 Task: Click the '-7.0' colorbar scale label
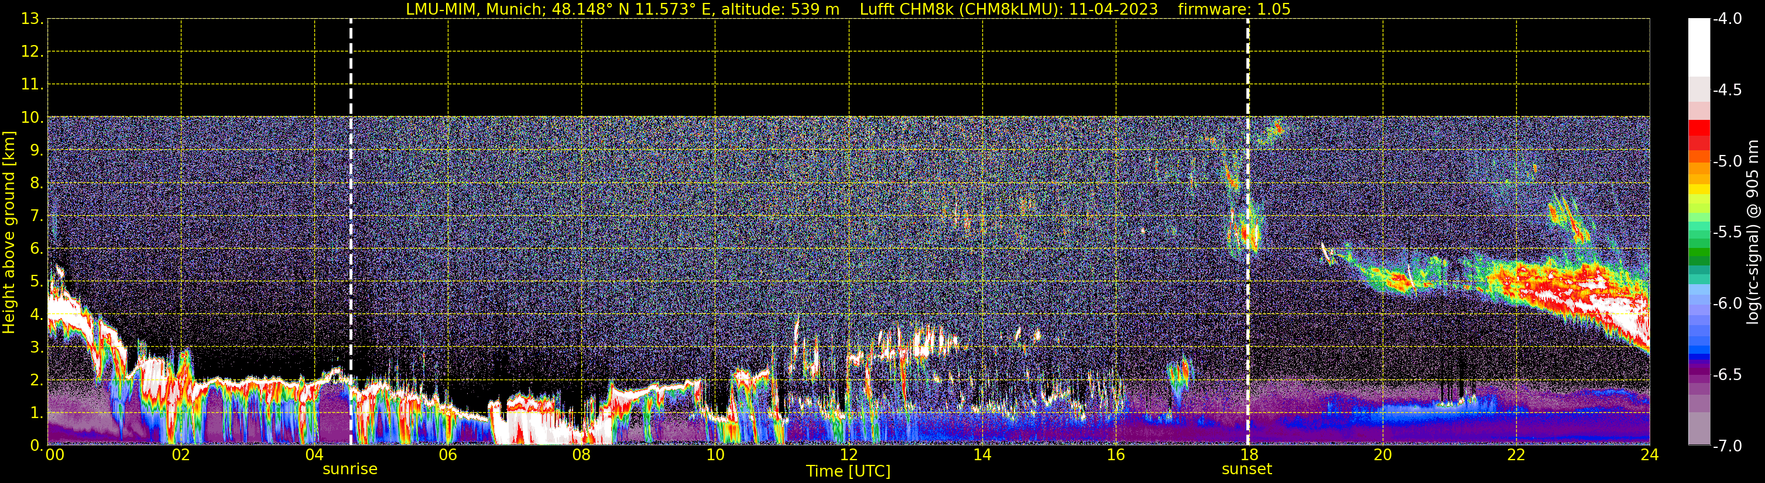click(1728, 446)
